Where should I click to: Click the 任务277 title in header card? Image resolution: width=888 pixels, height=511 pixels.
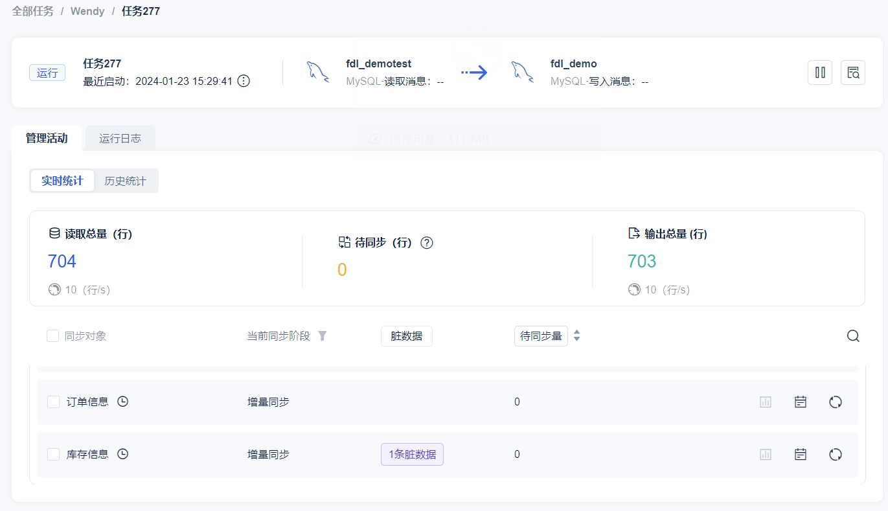[102, 63]
